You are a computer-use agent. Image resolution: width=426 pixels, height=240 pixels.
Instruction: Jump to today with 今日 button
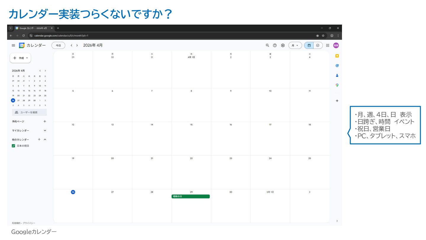(58, 45)
